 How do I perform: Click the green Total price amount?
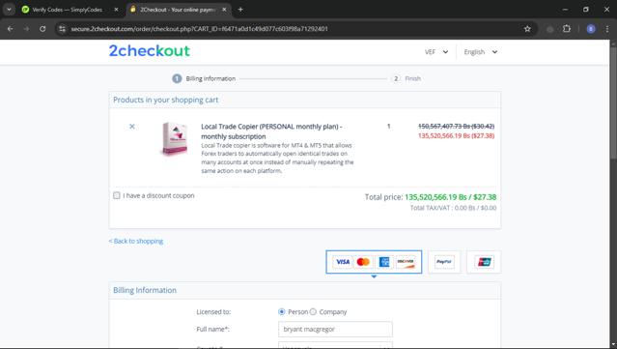(451, 197)
